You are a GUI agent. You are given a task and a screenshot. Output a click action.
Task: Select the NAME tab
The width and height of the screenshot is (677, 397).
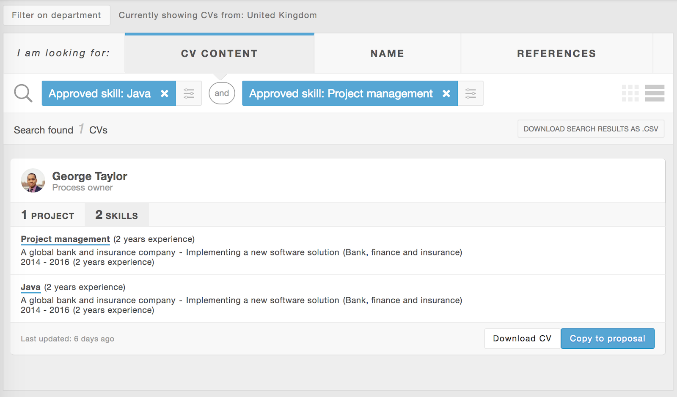387,54
